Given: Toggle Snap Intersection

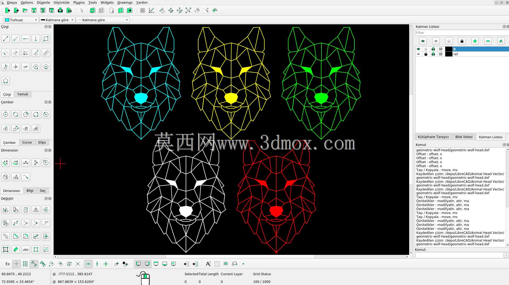Looking at the screenshot, I should pos(78,264).
